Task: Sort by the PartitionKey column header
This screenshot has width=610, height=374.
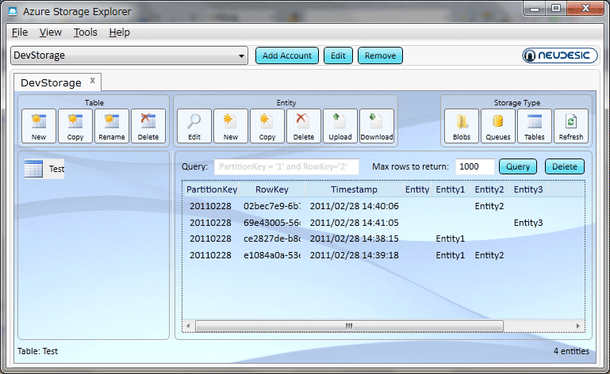Action: [212, 189]
